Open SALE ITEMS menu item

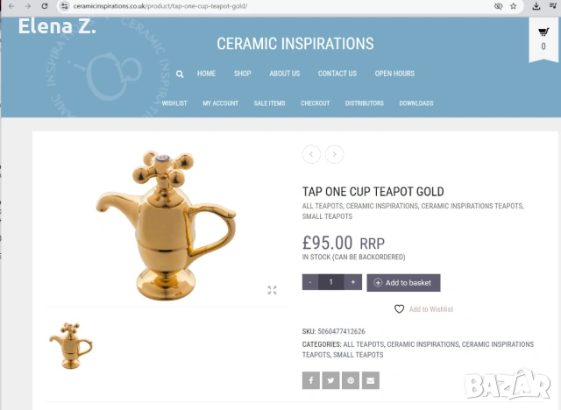pos(269,103)
